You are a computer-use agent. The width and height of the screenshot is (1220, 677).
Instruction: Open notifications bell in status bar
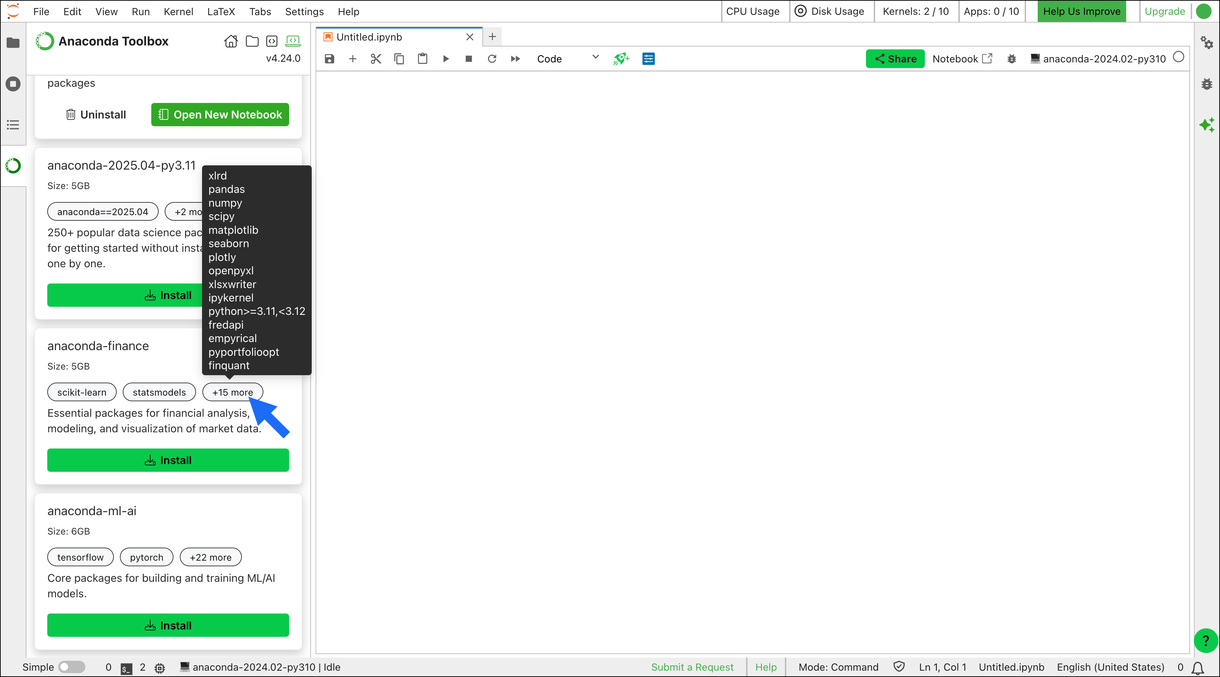pyautogui.click(x=1198, y=667)
